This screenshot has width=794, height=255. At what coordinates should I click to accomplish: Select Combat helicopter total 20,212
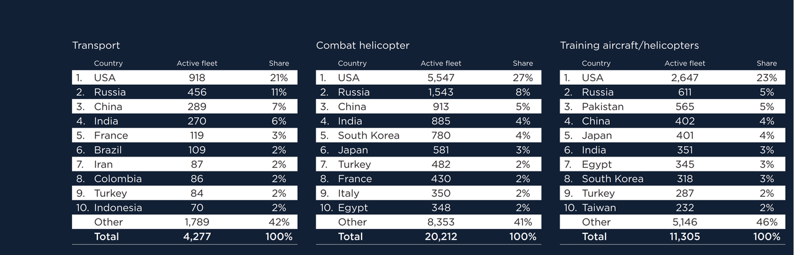click(x=441, y=236)
